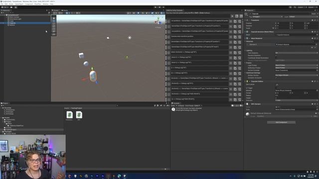Toggle Capsule Collider enabled checkbox

coord(250,82)
